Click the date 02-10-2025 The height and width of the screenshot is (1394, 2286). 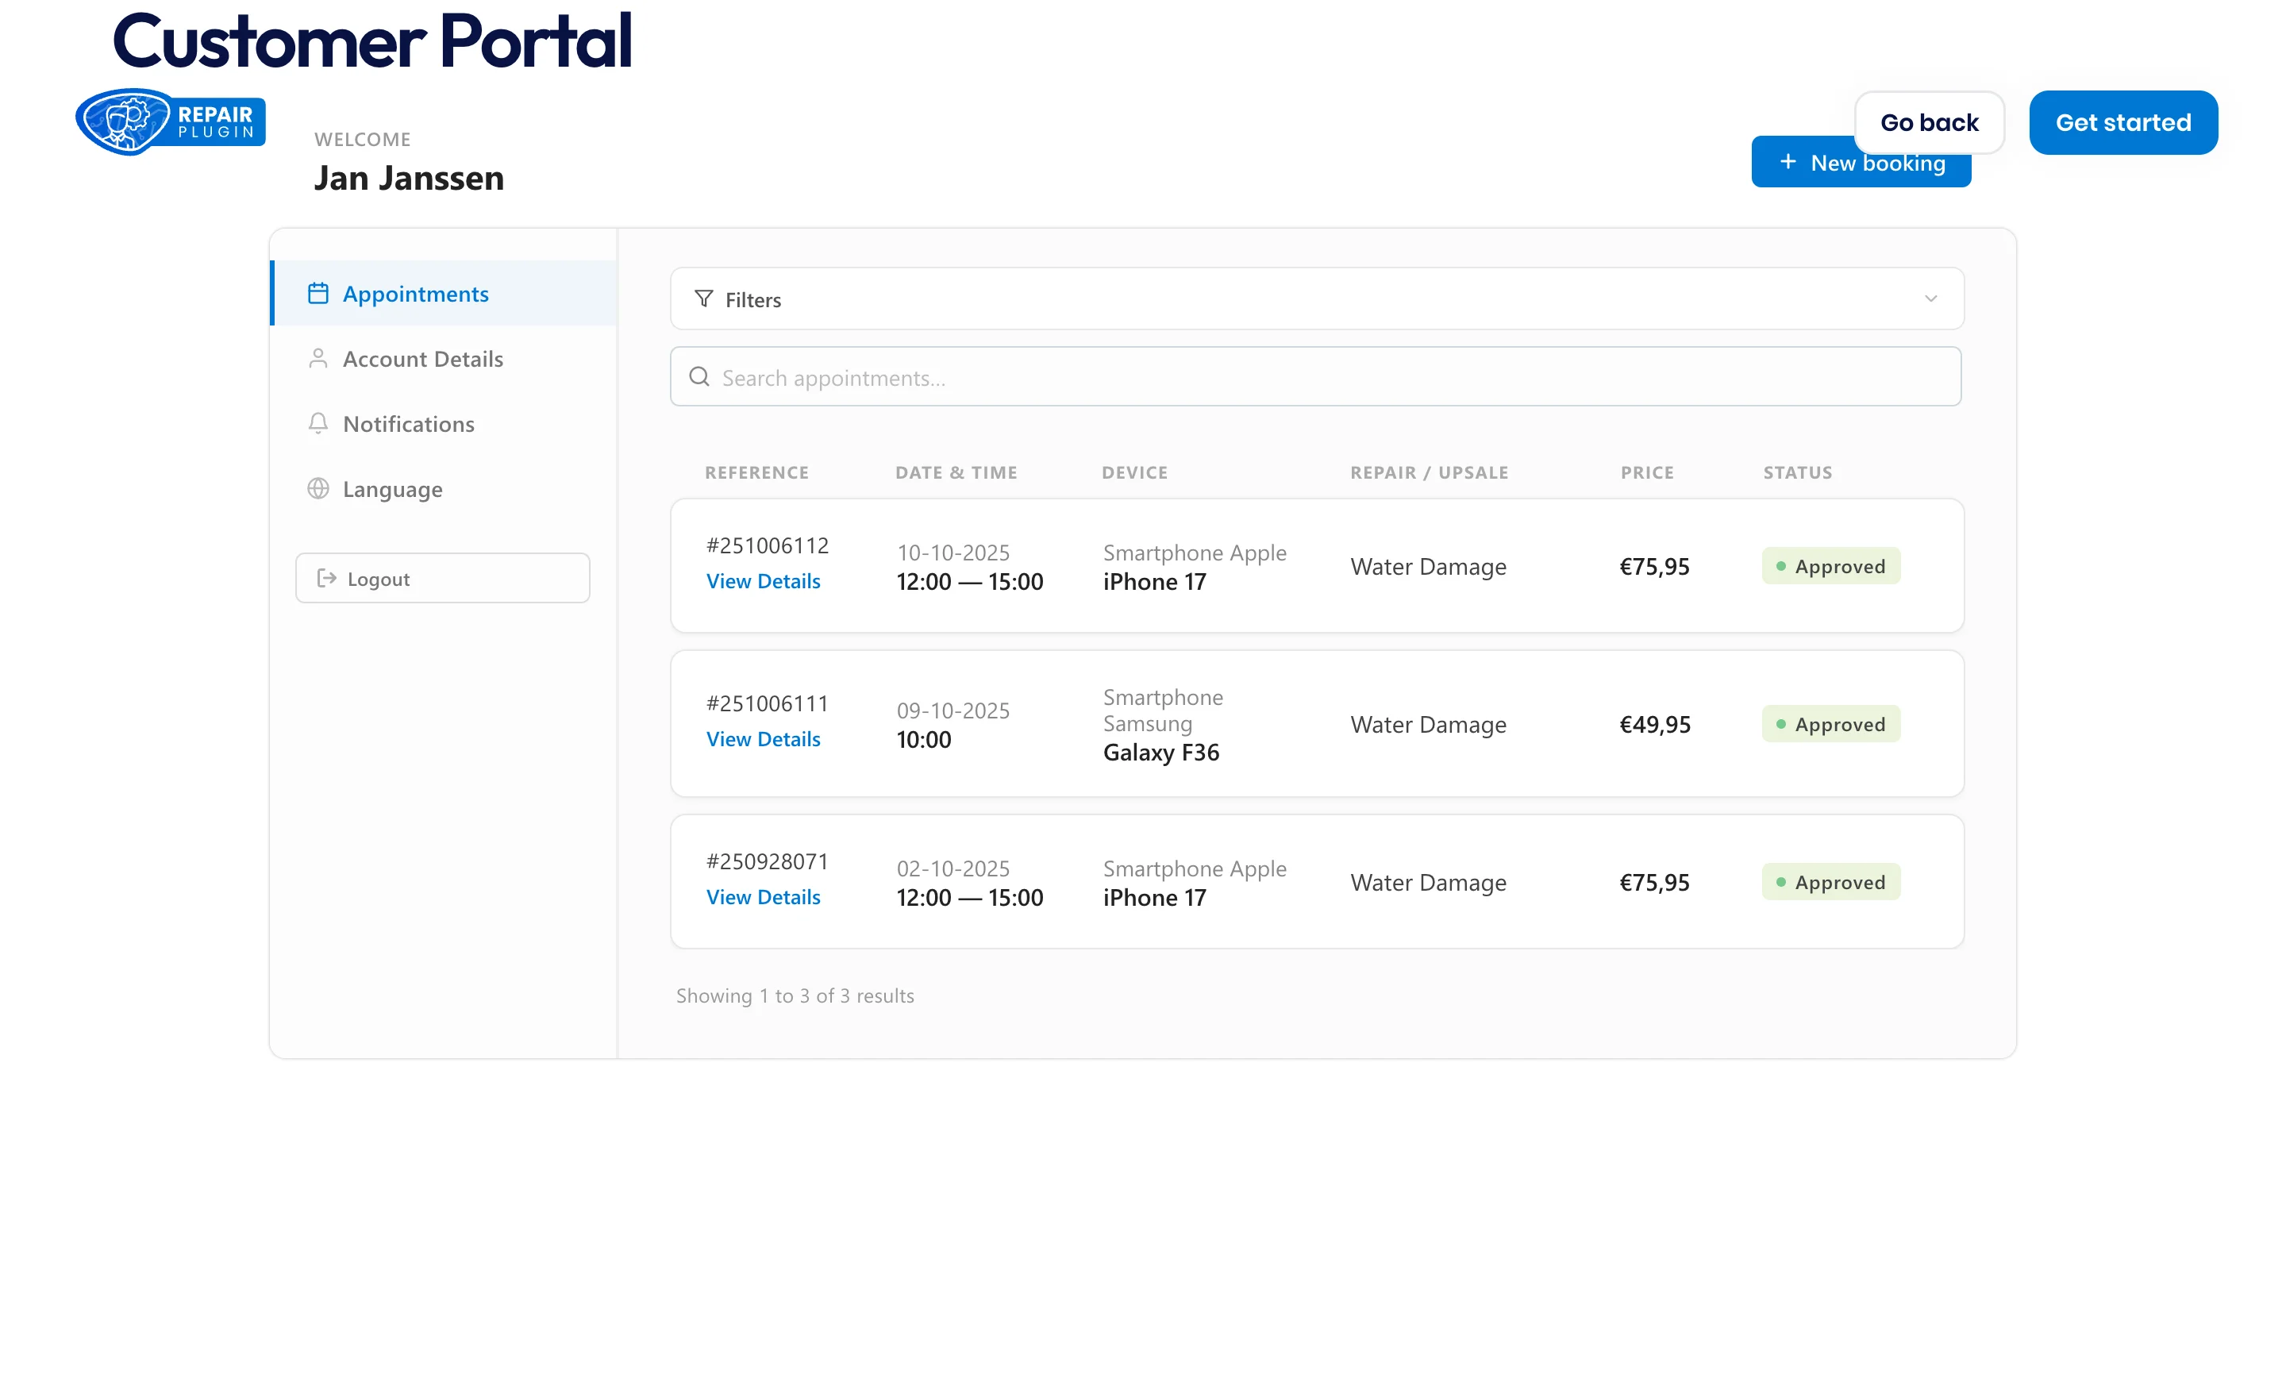click(x=952, y=868)
